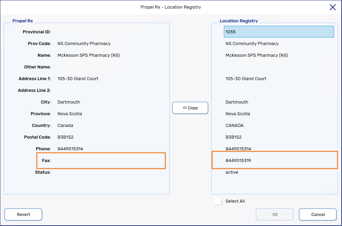Image resolution: width=342 pixels, height=226 pixels.
Task: Select phone 8449015314 in Location Registry panel
Action: (x=238, y=149)
